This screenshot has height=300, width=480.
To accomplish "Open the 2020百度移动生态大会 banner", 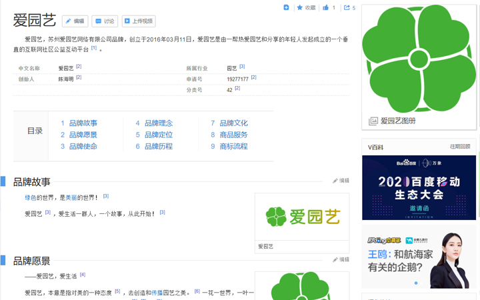I will (419, 187).
